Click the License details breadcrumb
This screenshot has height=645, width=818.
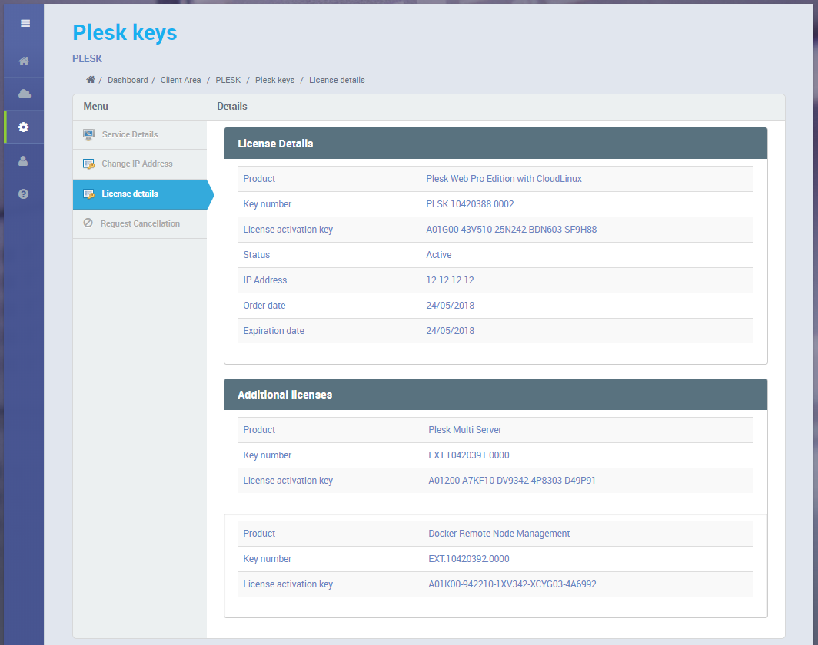tap(337, 80)
